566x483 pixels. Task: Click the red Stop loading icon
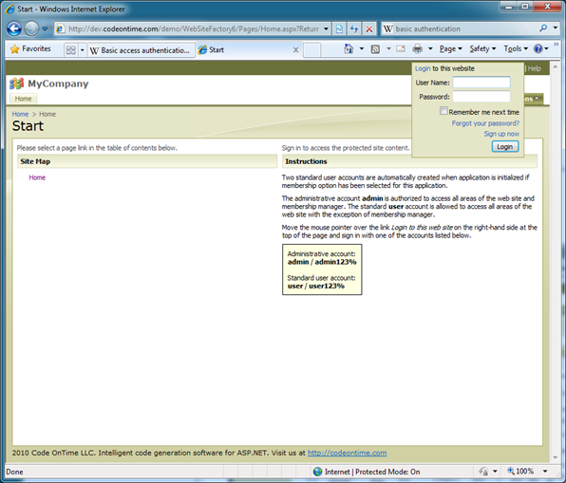click(368, 28)
